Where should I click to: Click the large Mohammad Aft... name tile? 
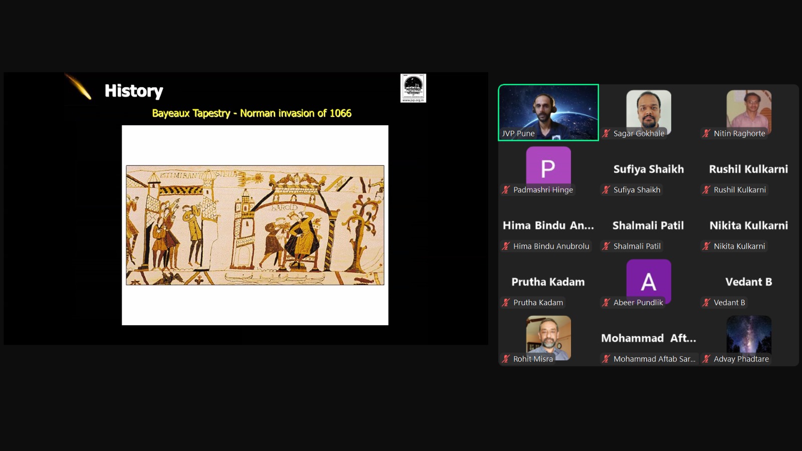[649, 338]
